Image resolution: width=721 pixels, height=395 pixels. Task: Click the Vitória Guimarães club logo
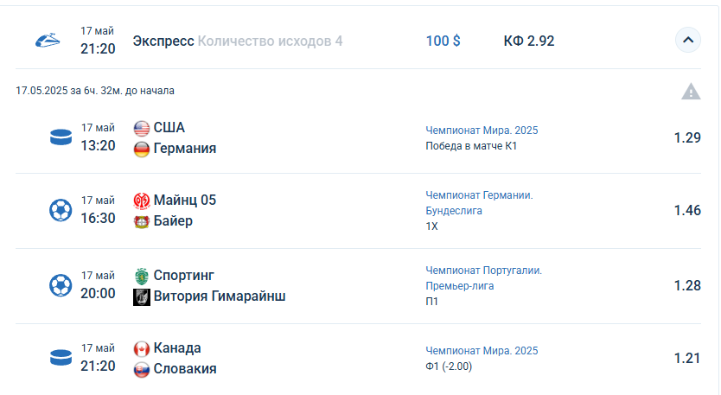coord(142,296)
